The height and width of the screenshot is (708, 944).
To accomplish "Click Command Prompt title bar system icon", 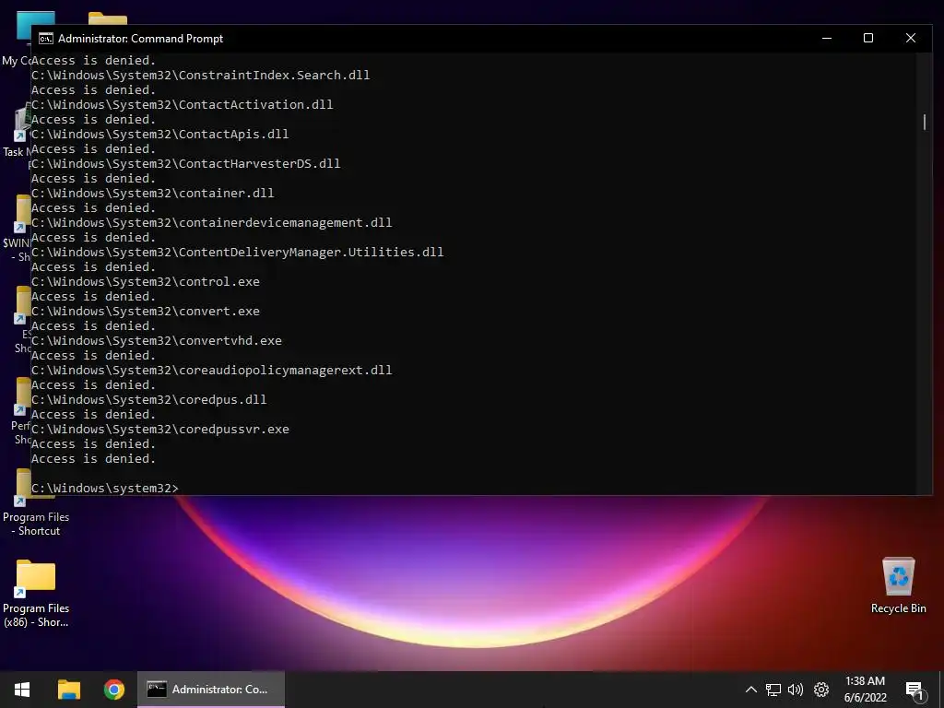I will 46,39.
